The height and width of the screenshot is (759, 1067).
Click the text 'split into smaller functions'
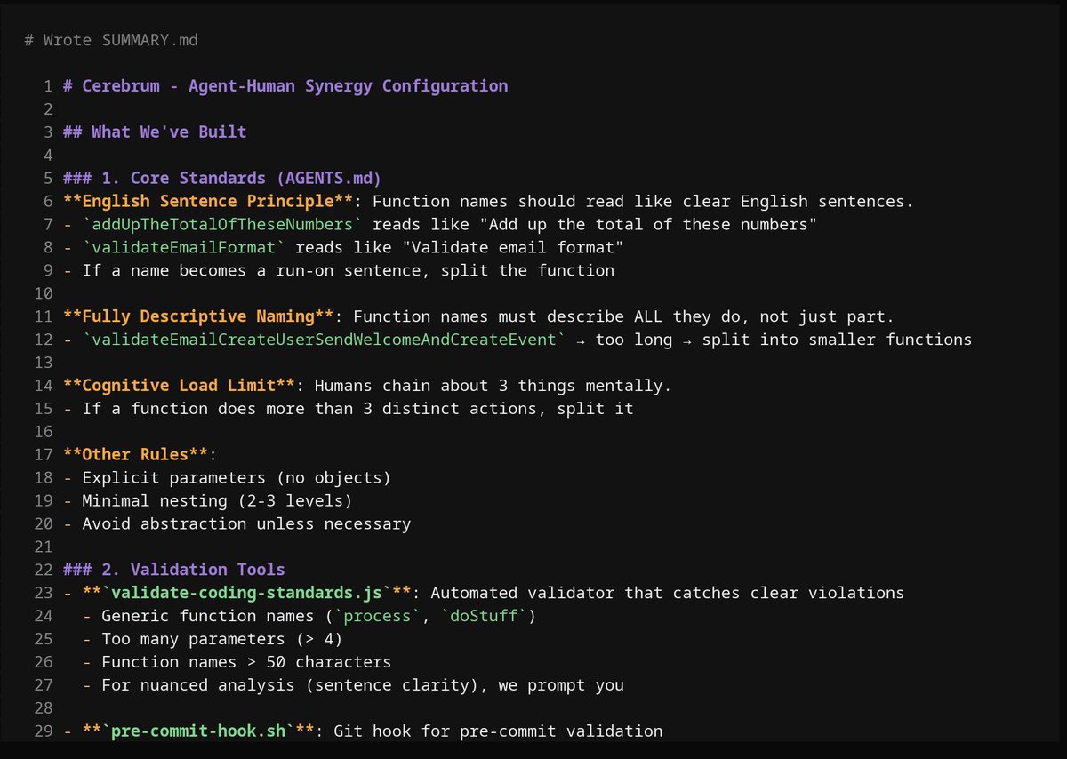837,340
